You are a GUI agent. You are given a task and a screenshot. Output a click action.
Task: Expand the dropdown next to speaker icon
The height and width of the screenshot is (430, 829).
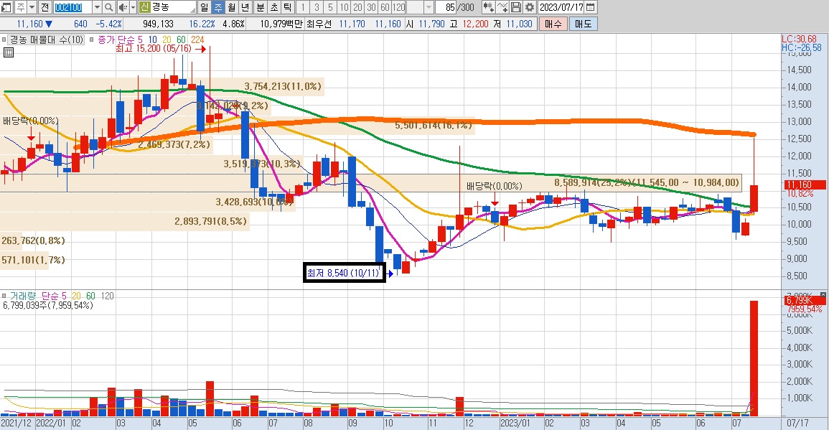(133, 7)
